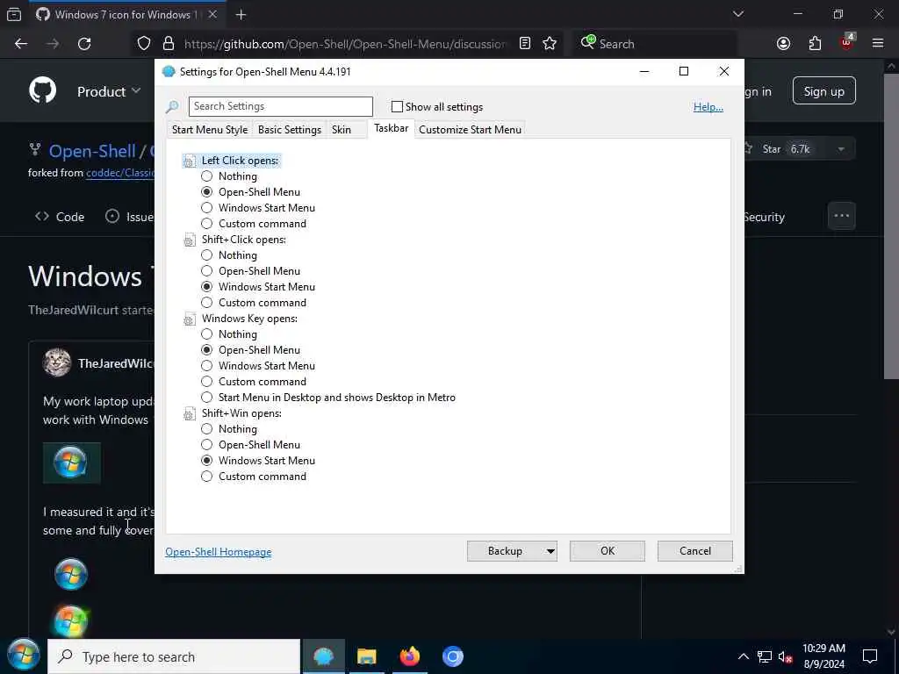Viewport: 899px width, 674px height.
Task: Open the Firefox account icon
Action: tap(783, 44)
